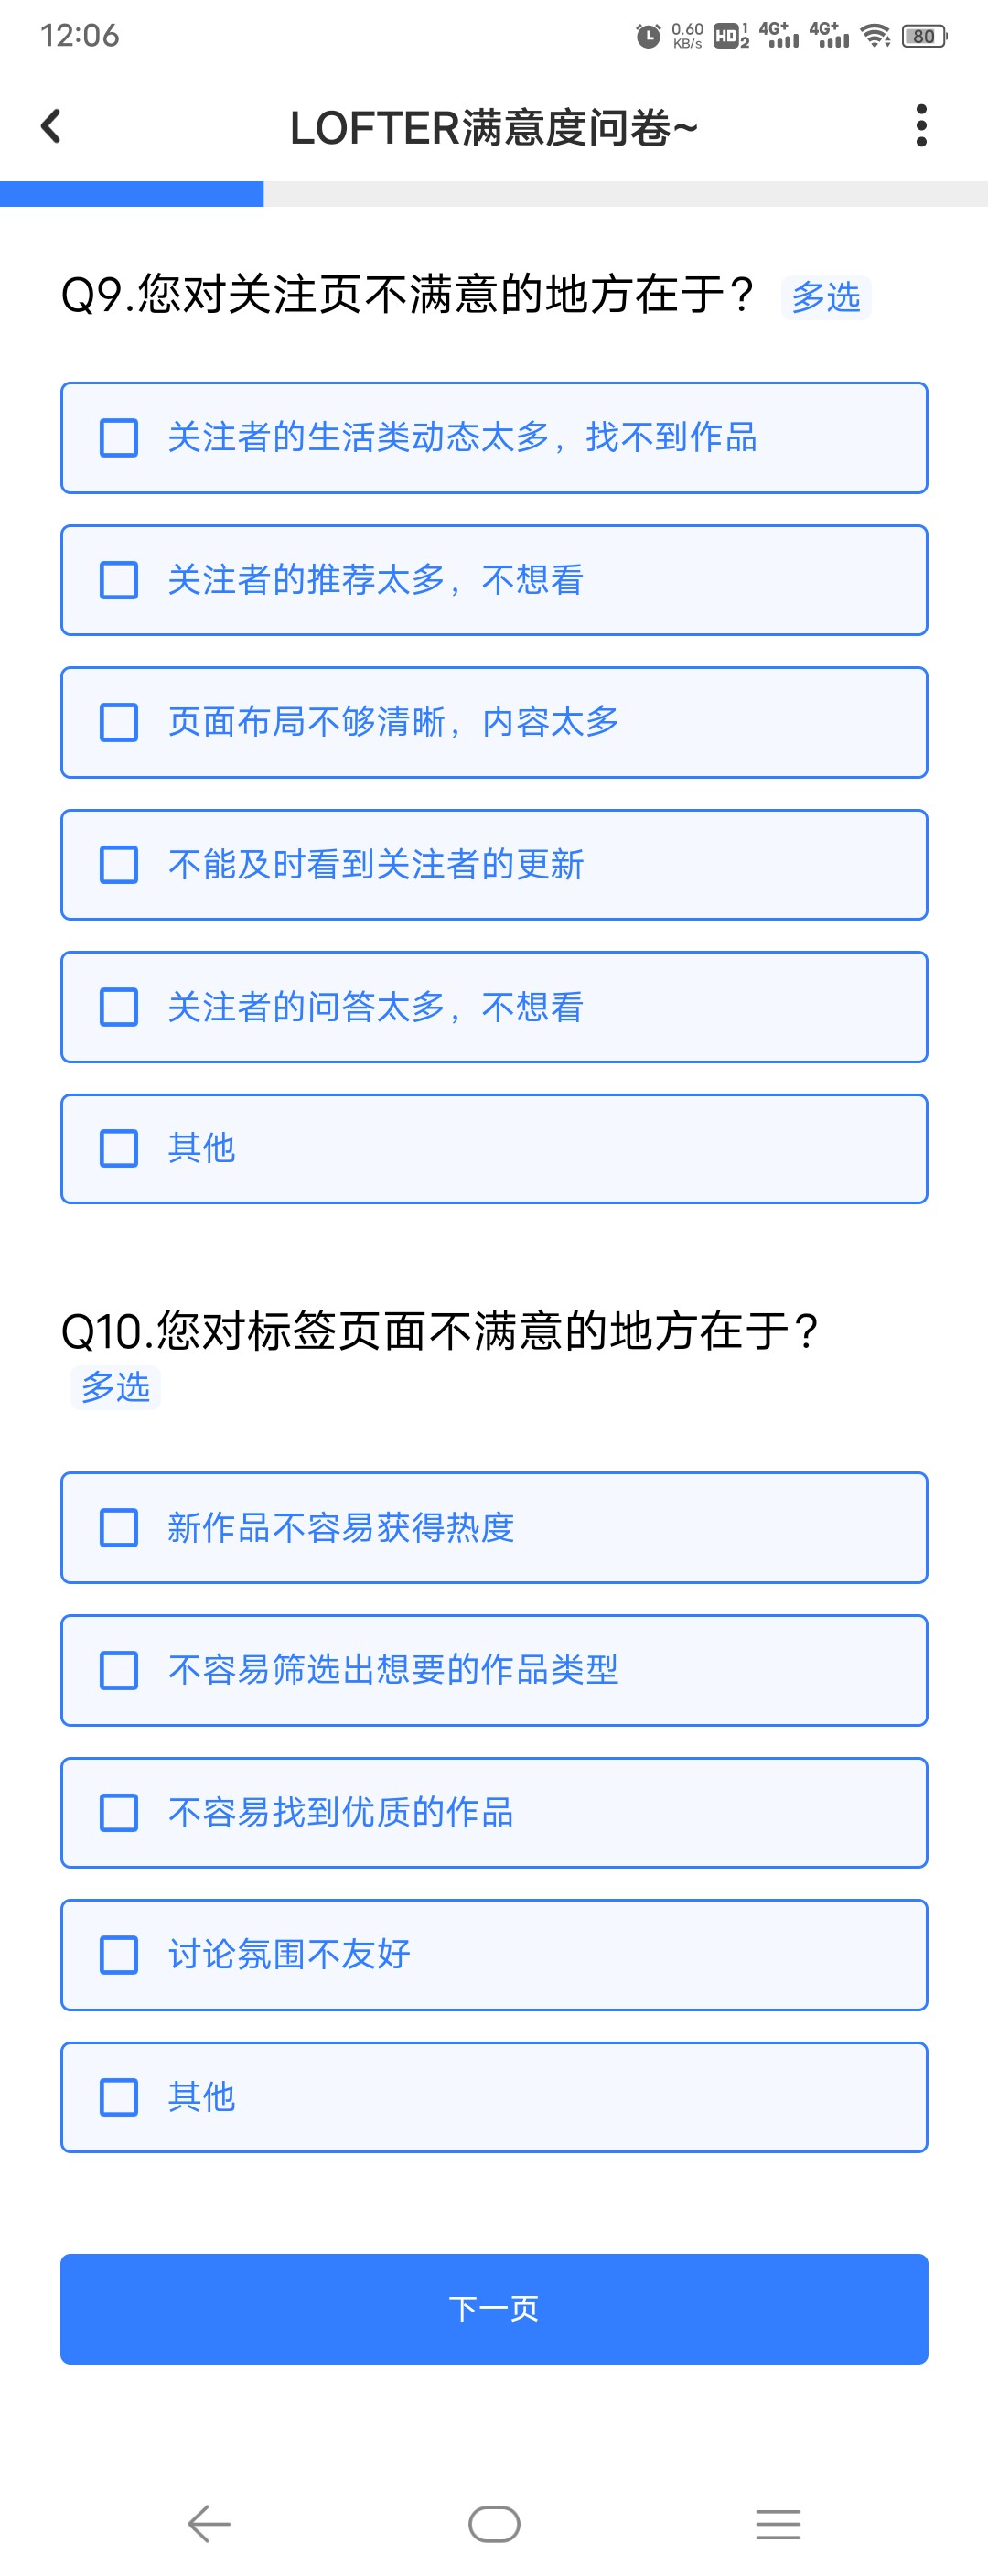Select 页面布局不够清晰，内容太多 checkbox
This screenshot has width=988, height=2576.
pyautogui.click(x=494, y=722)
